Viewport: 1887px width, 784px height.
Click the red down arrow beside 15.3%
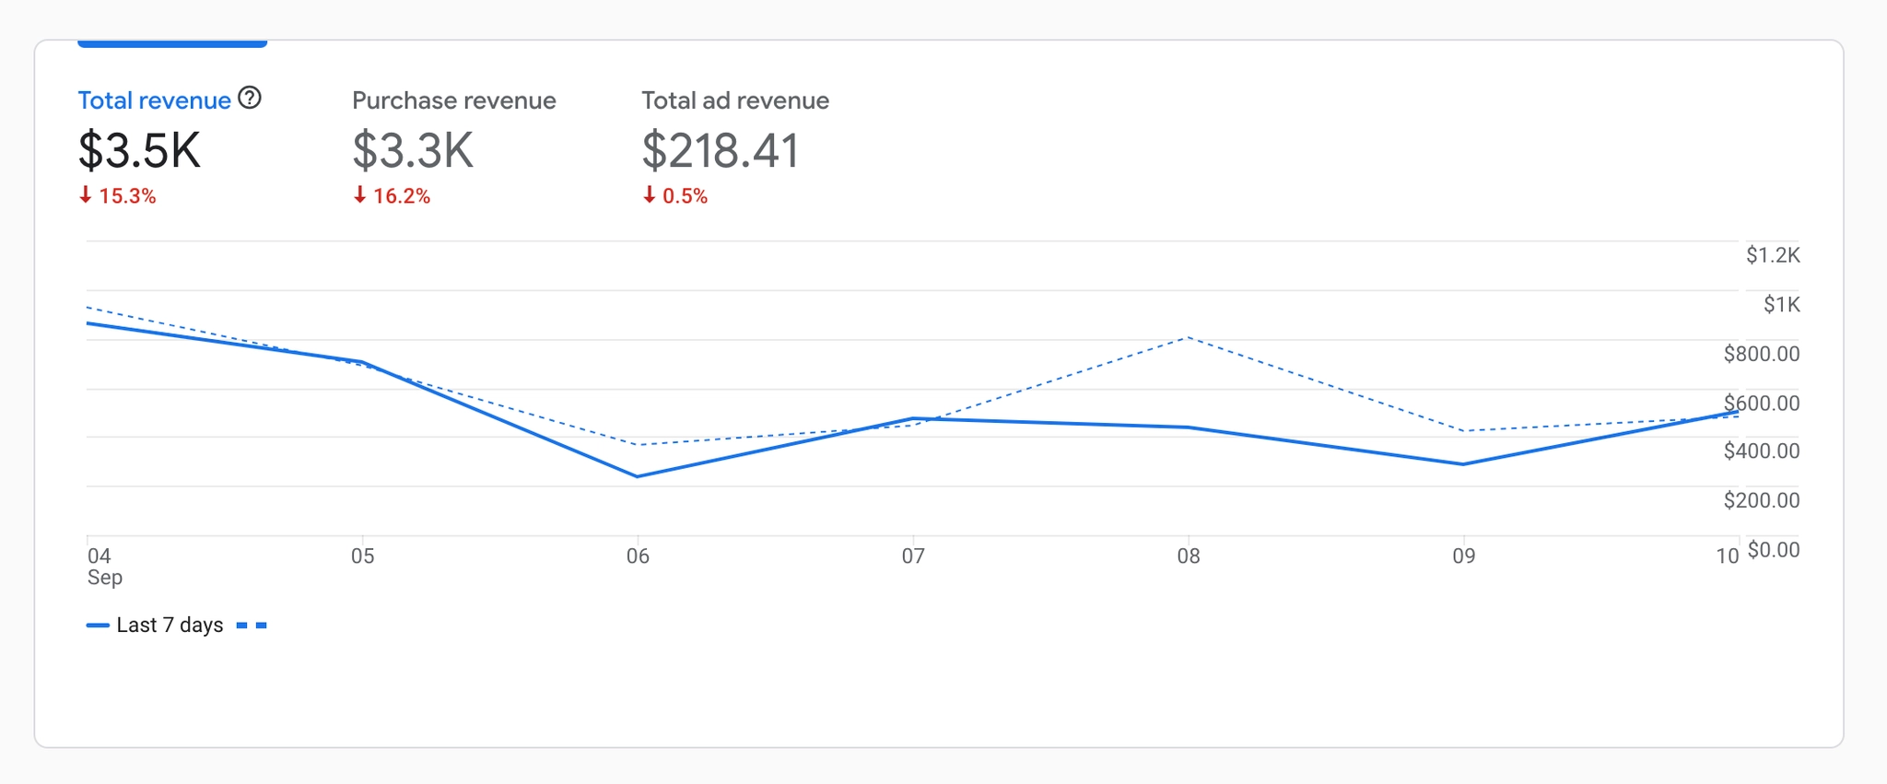pos(86,195)
